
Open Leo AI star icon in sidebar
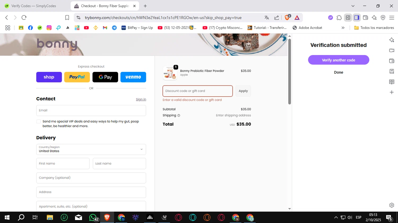click(x=392, y=40)
